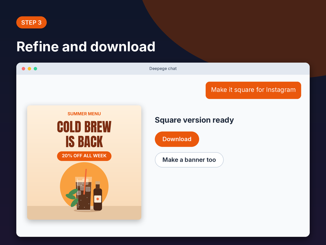Click the Refine and download heading
Screen dimensions: 326x245
[86, 47]
